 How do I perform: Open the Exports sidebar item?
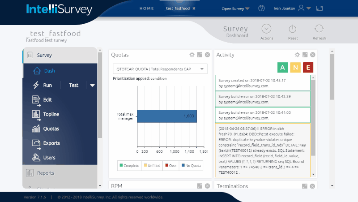coord(46,143)
